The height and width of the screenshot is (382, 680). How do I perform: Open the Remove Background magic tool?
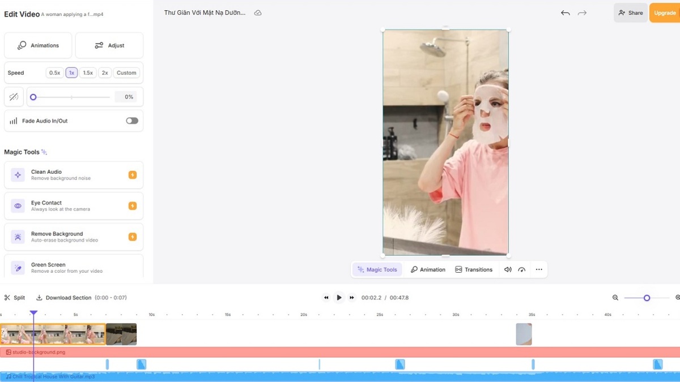(x=73, y=237)
